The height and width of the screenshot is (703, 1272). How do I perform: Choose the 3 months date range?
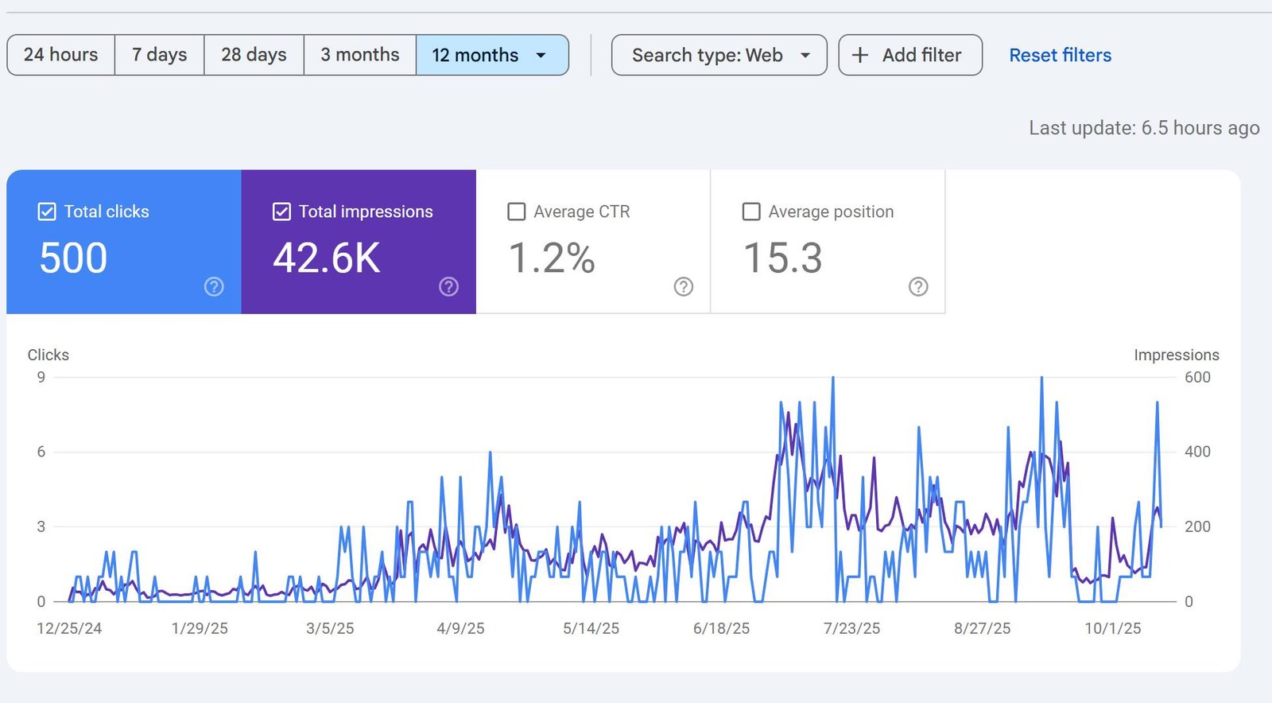pyautogui.click(x=360, y=55)
